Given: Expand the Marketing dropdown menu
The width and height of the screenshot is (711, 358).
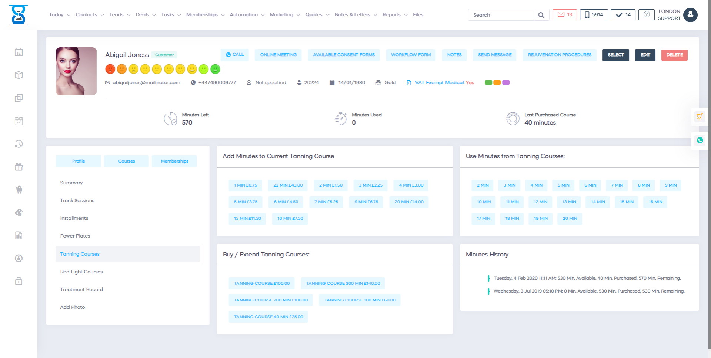Looking at the screenshot, I should point(284,15).
